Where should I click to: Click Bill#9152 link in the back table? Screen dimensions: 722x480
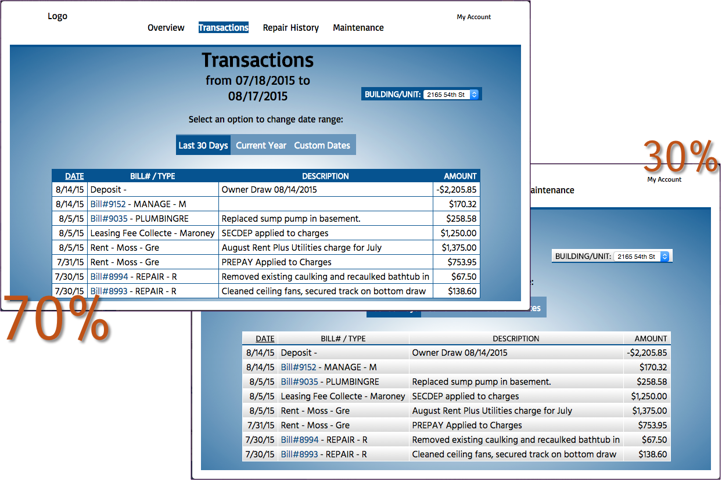point(299,367)
